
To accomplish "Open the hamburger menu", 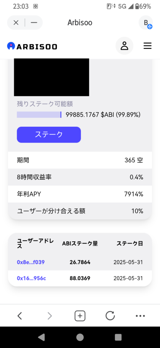I will (x=147, y=46).
